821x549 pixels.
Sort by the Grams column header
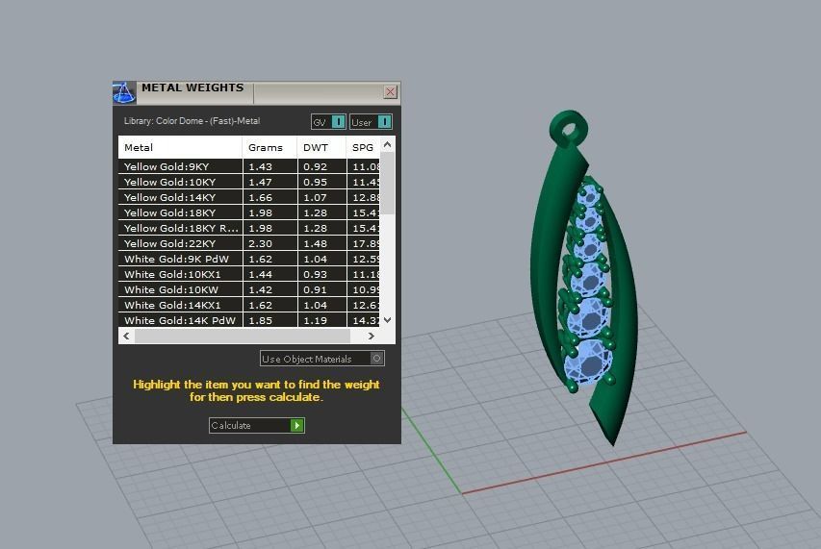[269, 147]
